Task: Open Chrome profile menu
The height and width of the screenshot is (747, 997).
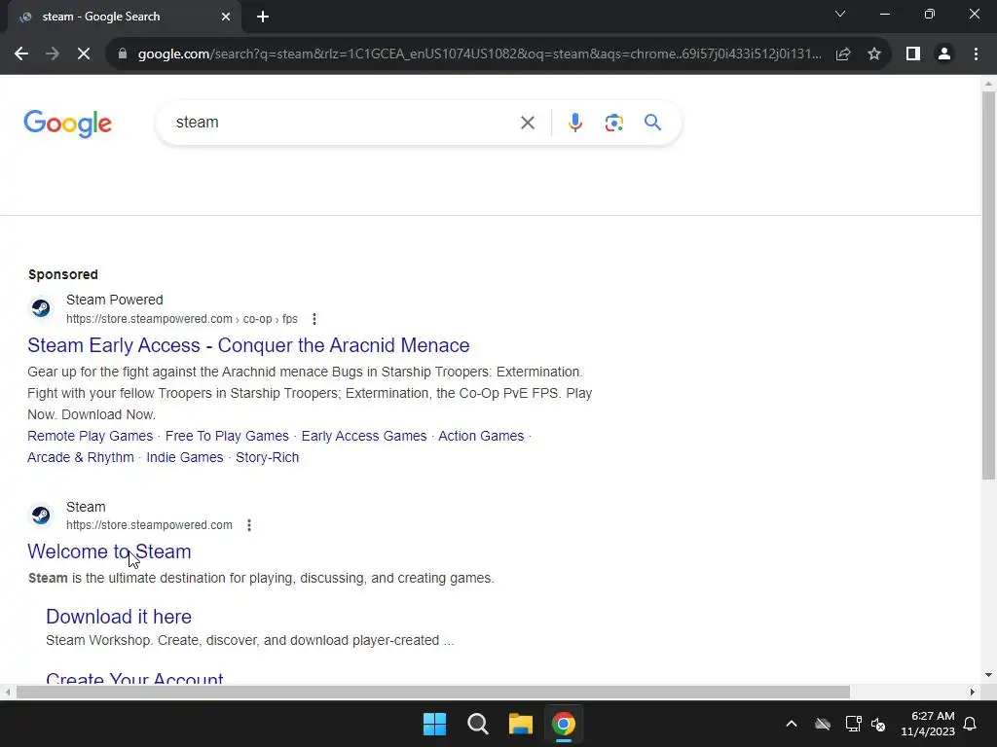Action: coord(944,54)
